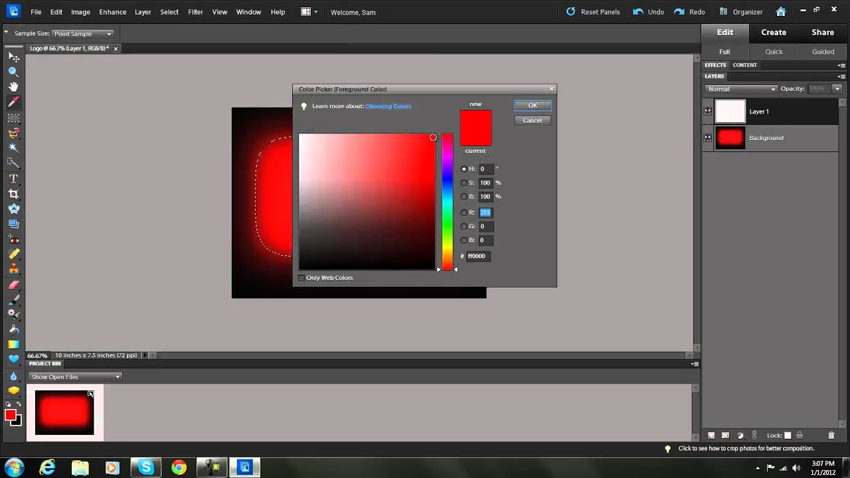Hide the Background layer eye icon
850x478 pixels.
(x=707, y=137)
